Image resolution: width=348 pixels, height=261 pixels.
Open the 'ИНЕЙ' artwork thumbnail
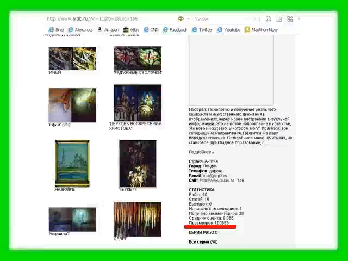coord(72,58)
